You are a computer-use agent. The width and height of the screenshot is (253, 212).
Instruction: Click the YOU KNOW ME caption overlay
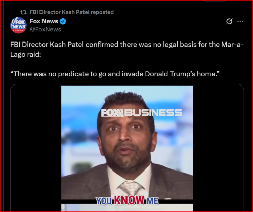[x=128, y=200]
